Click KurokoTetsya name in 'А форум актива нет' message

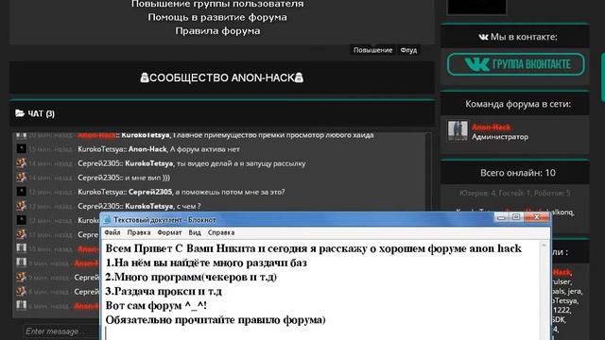point(100,149)
